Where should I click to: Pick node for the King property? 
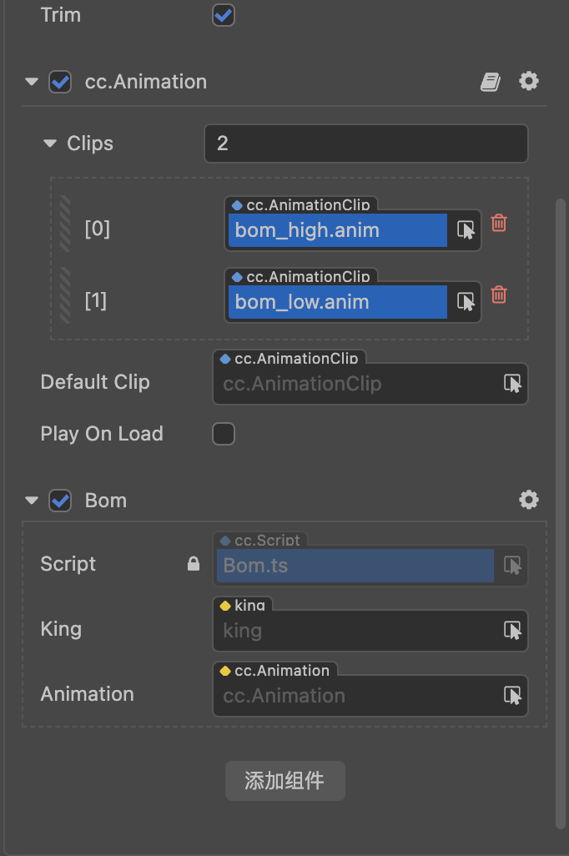[512, 631]
